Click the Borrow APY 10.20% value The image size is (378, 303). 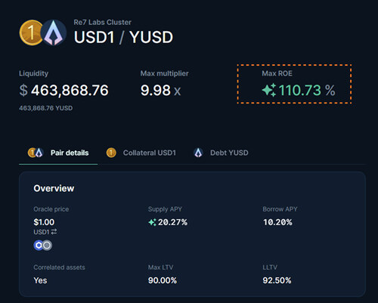(x=277, y=222)
